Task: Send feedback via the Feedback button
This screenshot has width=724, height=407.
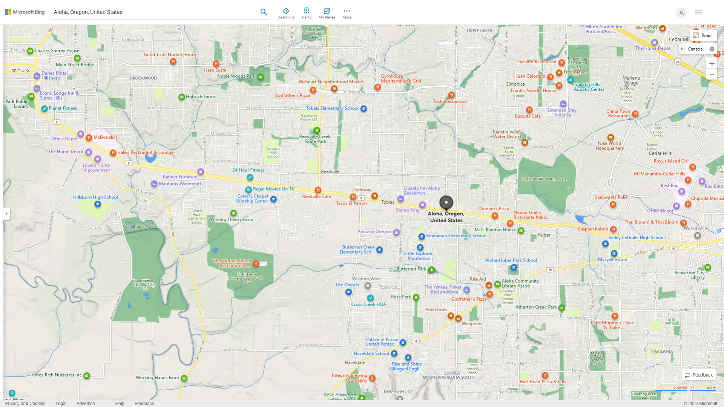Action: (x=699, y=375)
